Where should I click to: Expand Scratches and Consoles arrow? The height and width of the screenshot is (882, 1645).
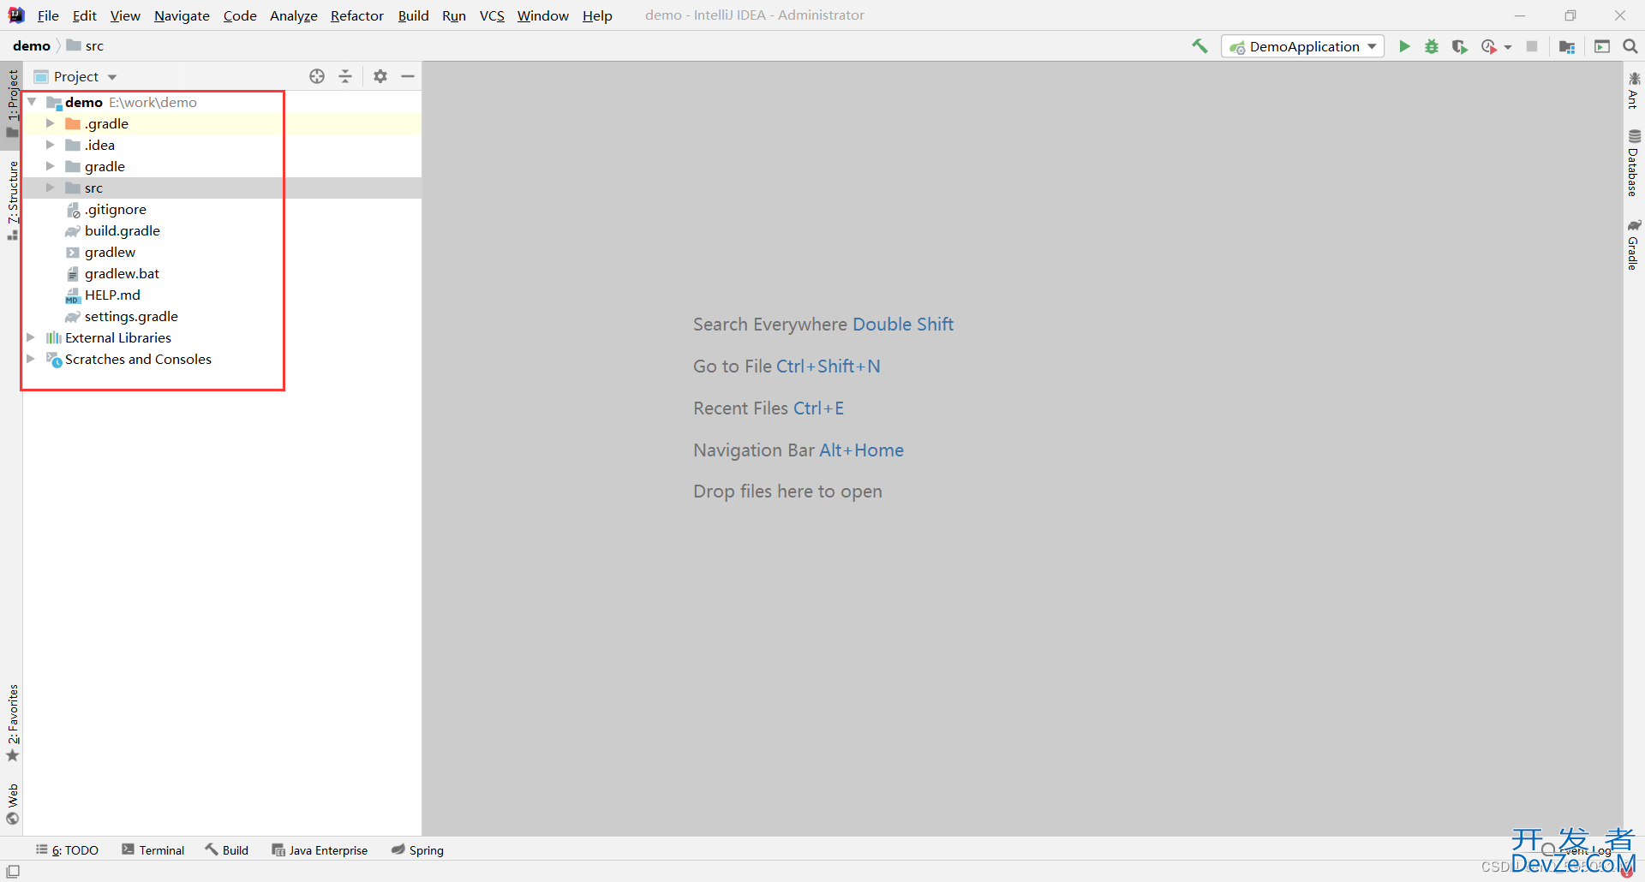tap(32, 359)
